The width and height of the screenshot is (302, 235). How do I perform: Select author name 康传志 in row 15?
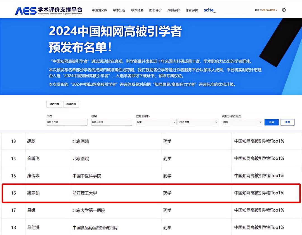[x=33, y=176]
